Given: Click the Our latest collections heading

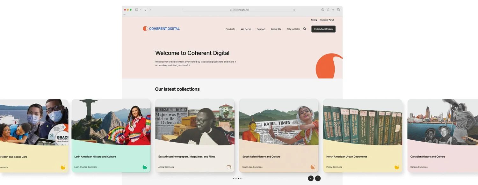Looking at the screenshot, I should 177,89.
